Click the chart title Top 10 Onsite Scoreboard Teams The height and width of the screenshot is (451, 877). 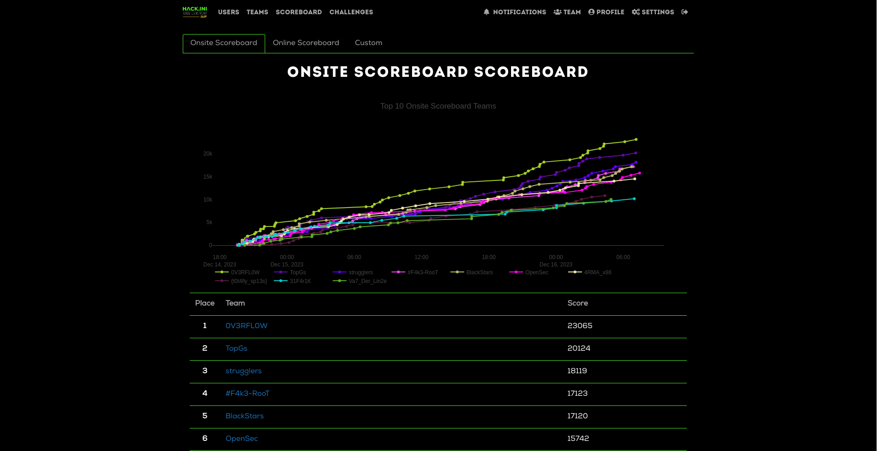(x=438, y=106)
